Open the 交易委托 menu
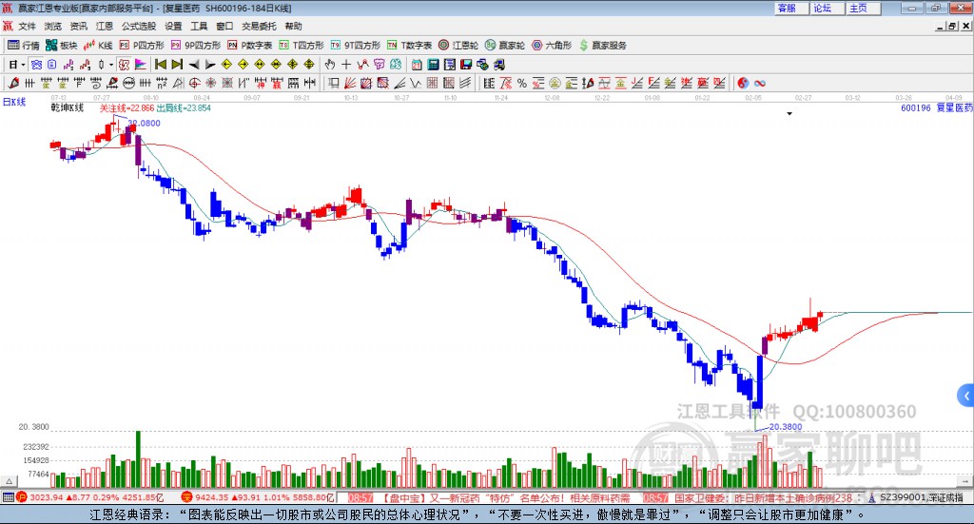This screenshot has height=524, width=974. [259, 26]
